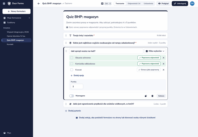Click the Dazr Forms shield logo

[x=9, y=3]
